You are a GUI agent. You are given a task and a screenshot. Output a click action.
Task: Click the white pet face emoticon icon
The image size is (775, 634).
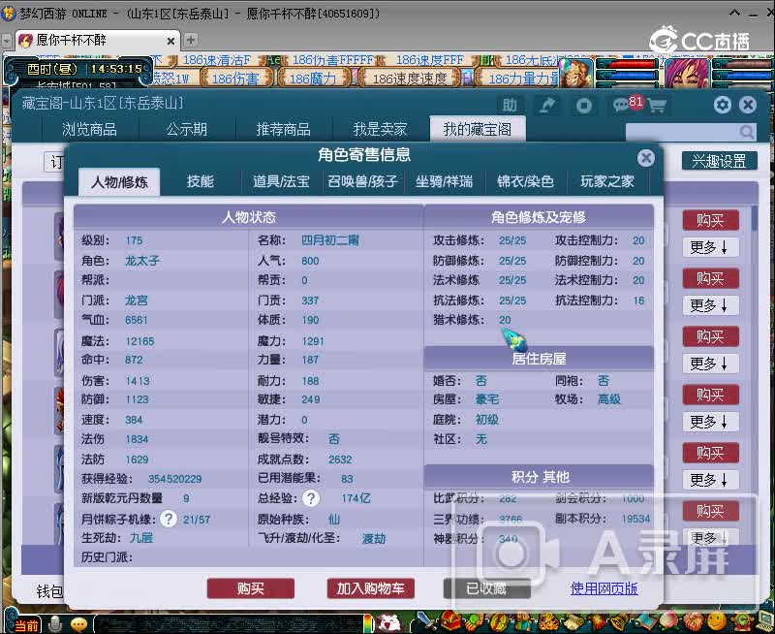pos(391,622)
